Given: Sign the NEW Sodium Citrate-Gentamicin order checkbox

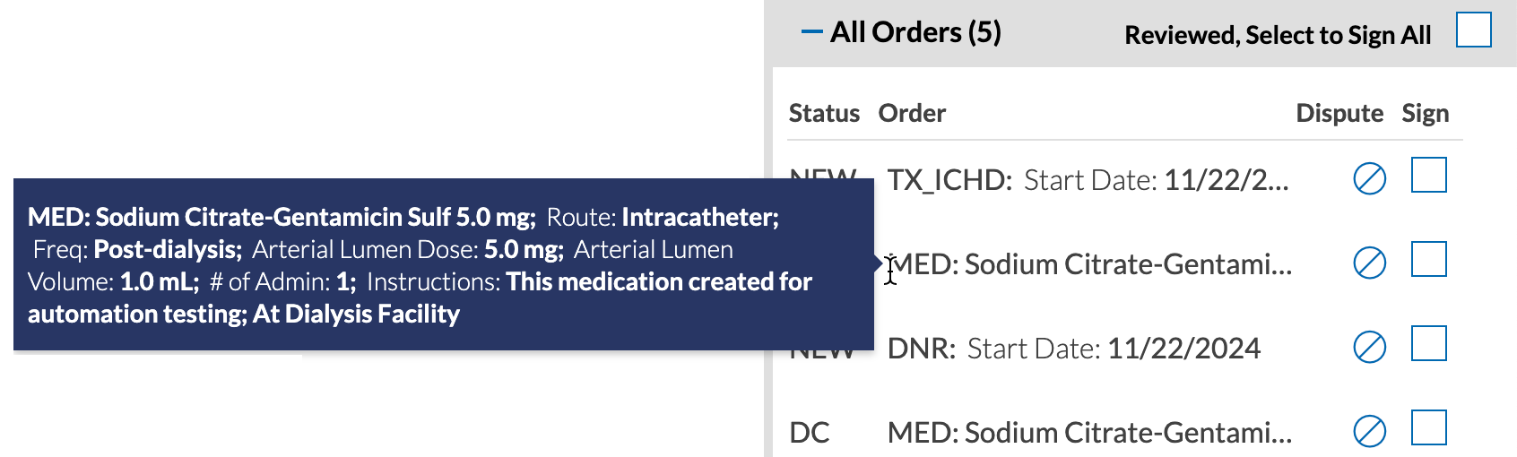Looking at the screenshot, I should [1429, 259].
